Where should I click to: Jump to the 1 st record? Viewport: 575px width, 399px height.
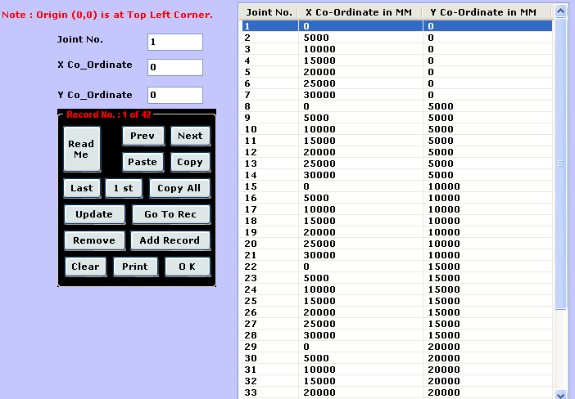pos(124,188)
